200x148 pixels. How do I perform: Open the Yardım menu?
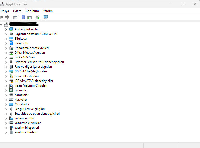(48, 11)
